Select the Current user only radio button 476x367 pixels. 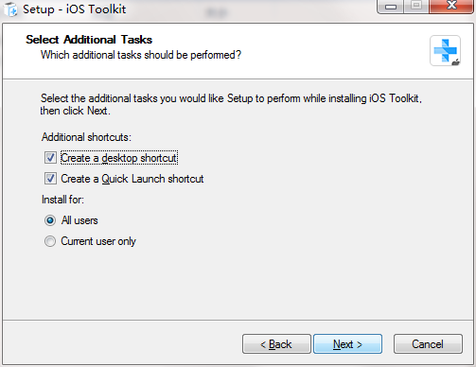[x=50, y=241]
